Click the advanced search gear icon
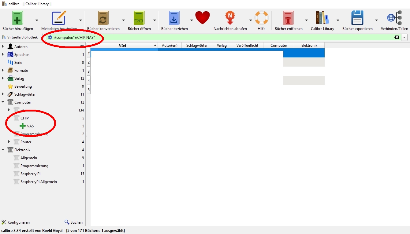 tap(50, 37)
